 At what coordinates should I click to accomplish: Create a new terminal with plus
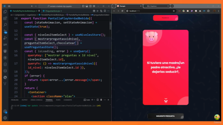(x=92, y=100)
